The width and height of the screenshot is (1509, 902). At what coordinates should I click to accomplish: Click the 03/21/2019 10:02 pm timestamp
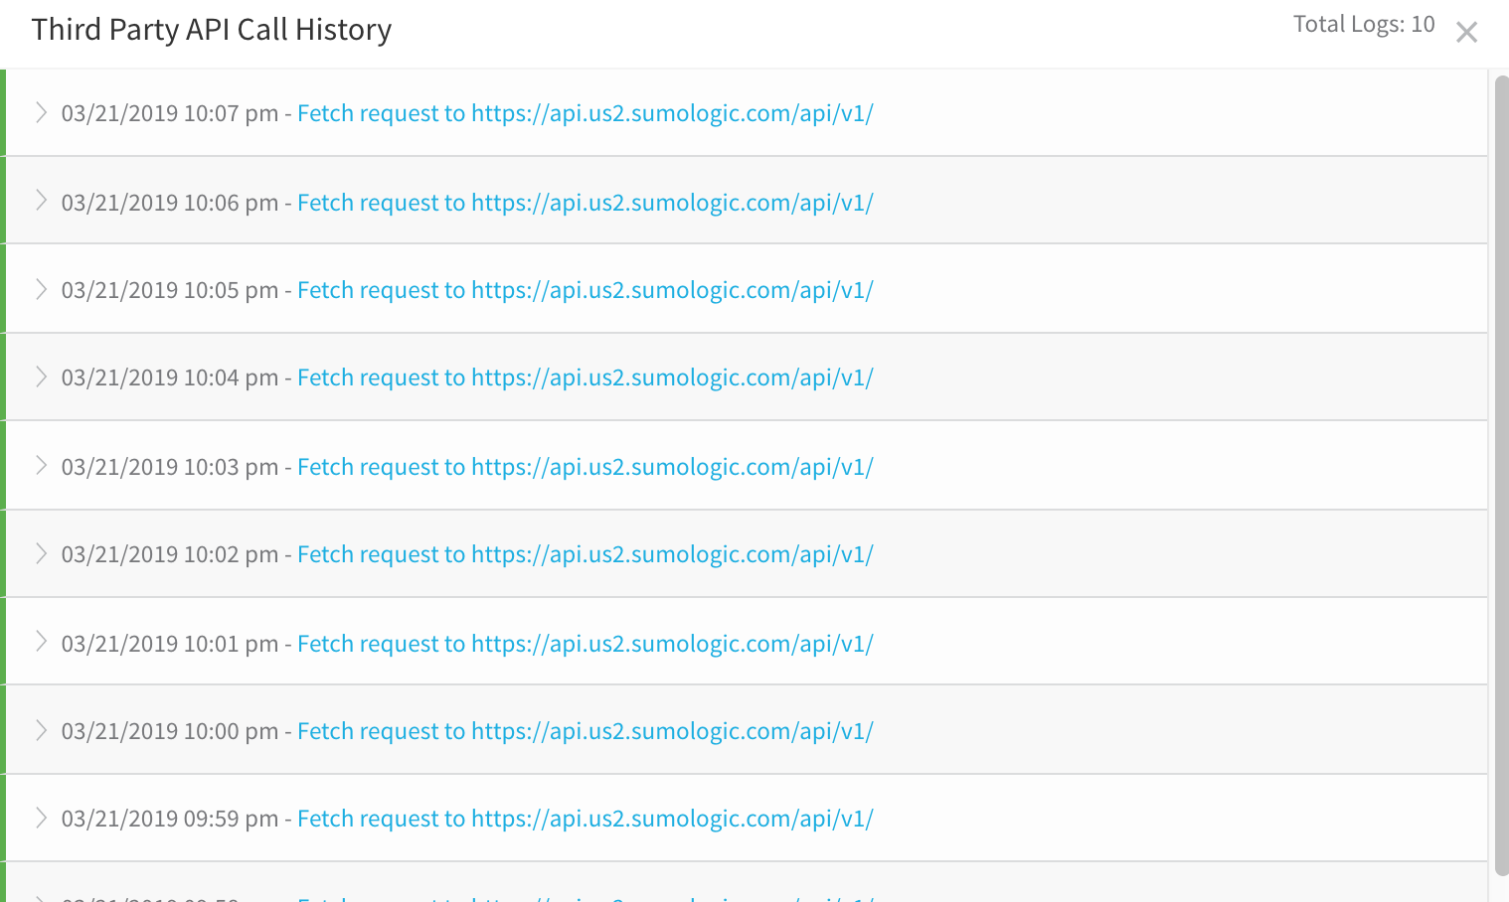coord(170,554)
